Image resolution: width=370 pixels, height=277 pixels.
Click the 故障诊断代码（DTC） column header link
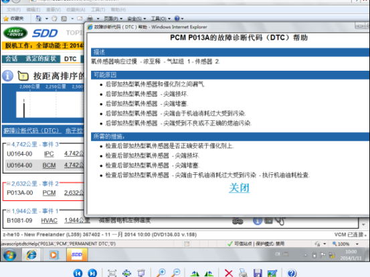click(x=32, y=131)
